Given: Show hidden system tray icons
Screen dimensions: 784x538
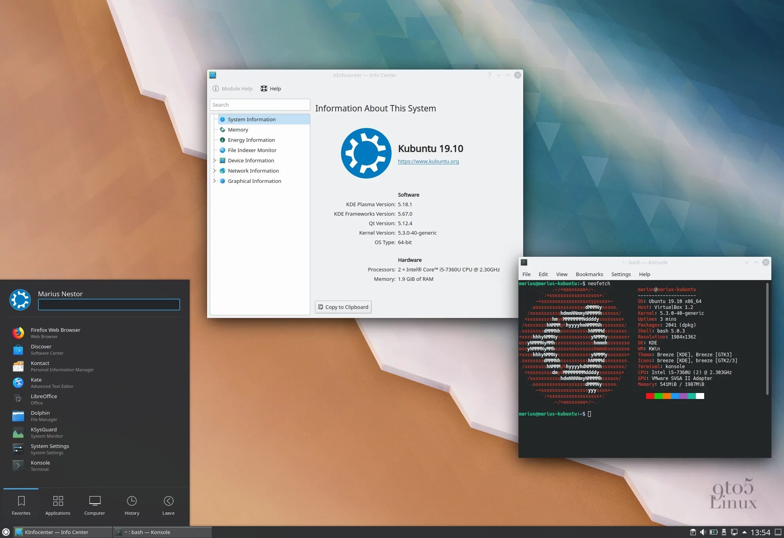Looking at the screenshot, I should pos(744,532).
